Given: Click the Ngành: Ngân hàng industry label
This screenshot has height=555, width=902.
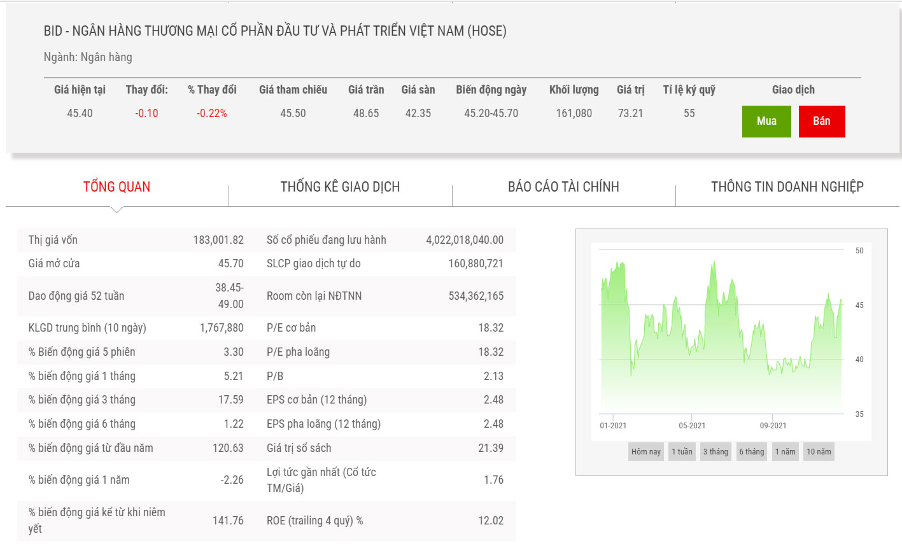Looking at the screenshot, I should [88, 57].
